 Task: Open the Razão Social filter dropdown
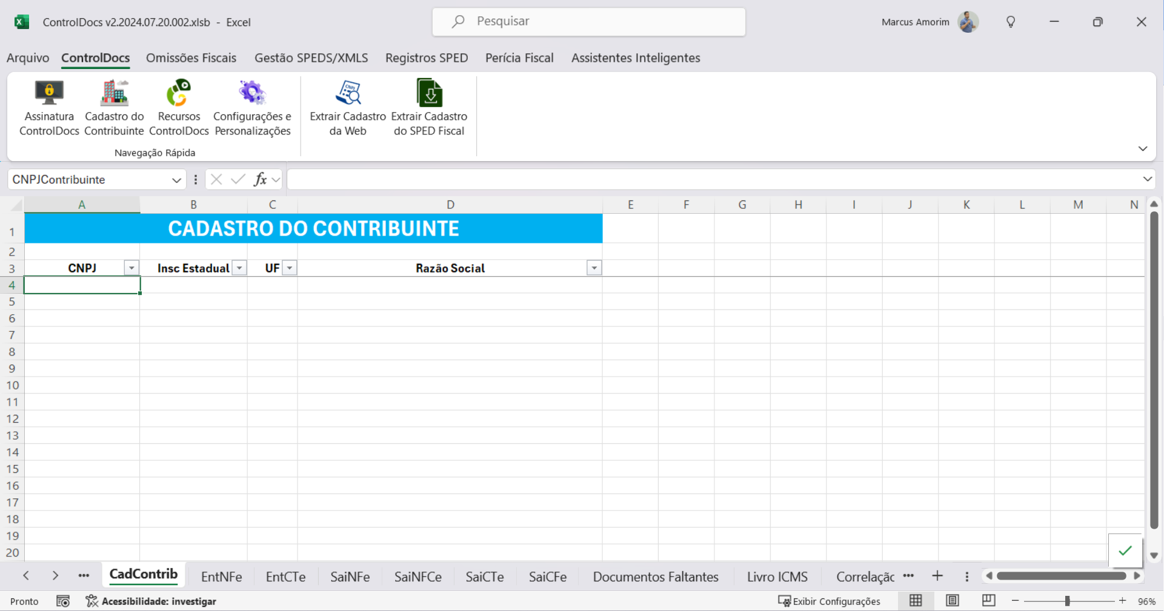point(594,268)
